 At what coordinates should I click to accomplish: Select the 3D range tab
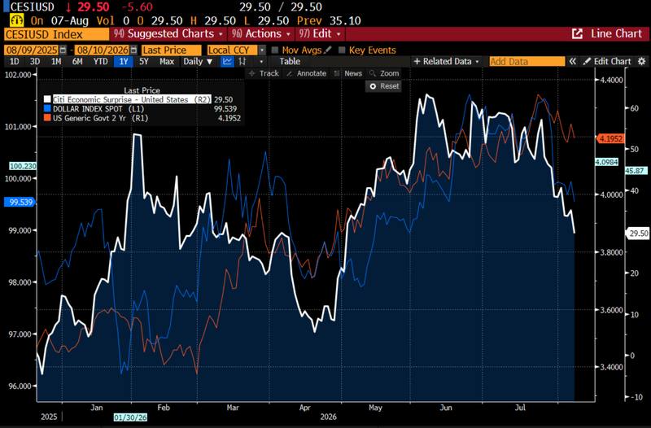click(35, 62)
